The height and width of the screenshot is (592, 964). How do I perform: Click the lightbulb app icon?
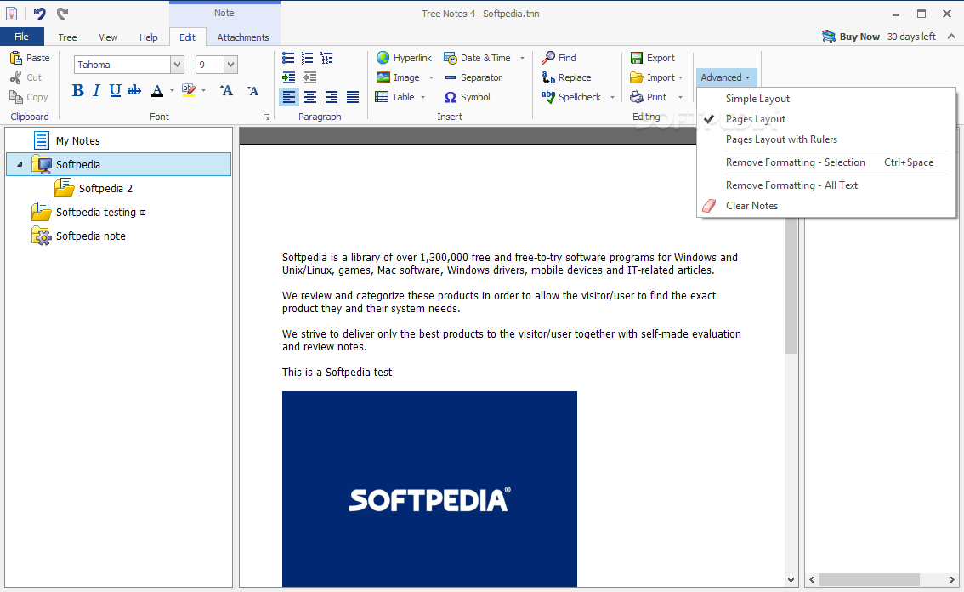[x=11, y=14]
